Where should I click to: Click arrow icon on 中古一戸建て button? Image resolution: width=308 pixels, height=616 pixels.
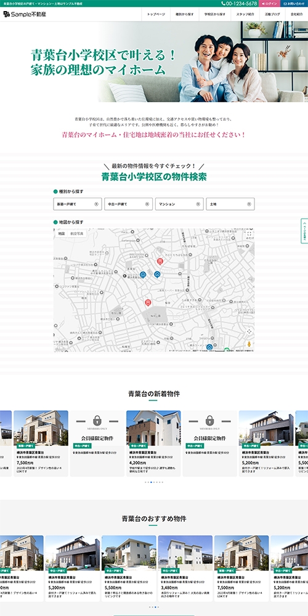(x=147, y=204)
